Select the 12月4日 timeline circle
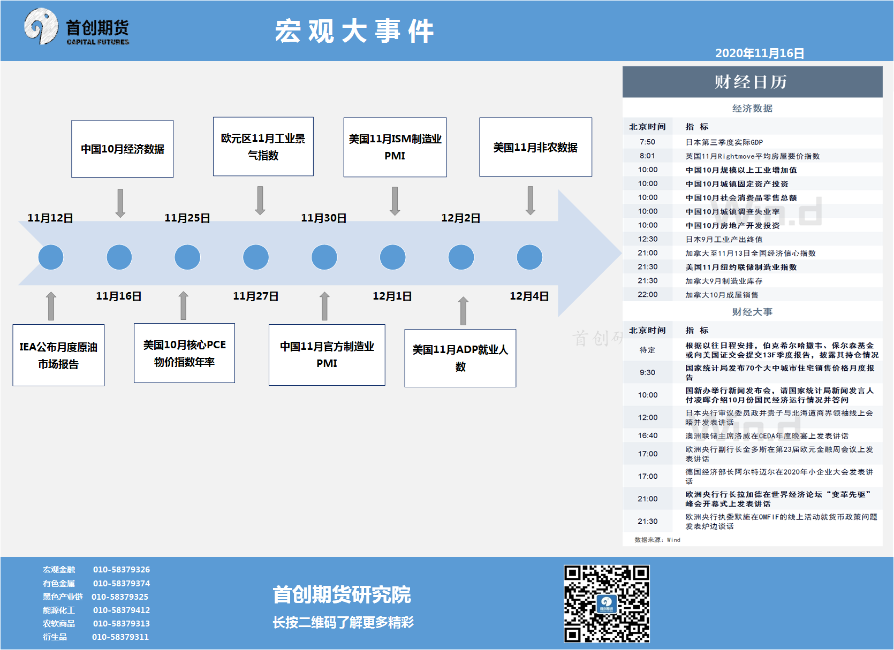The width and height of the screenshot is (894, 650). coord(529,257)
